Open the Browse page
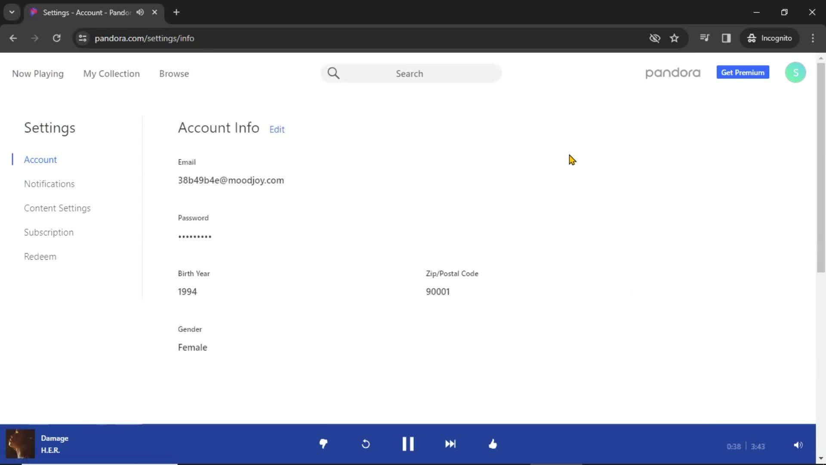Viewport: 826px width, 465px height. coord(174,74)
